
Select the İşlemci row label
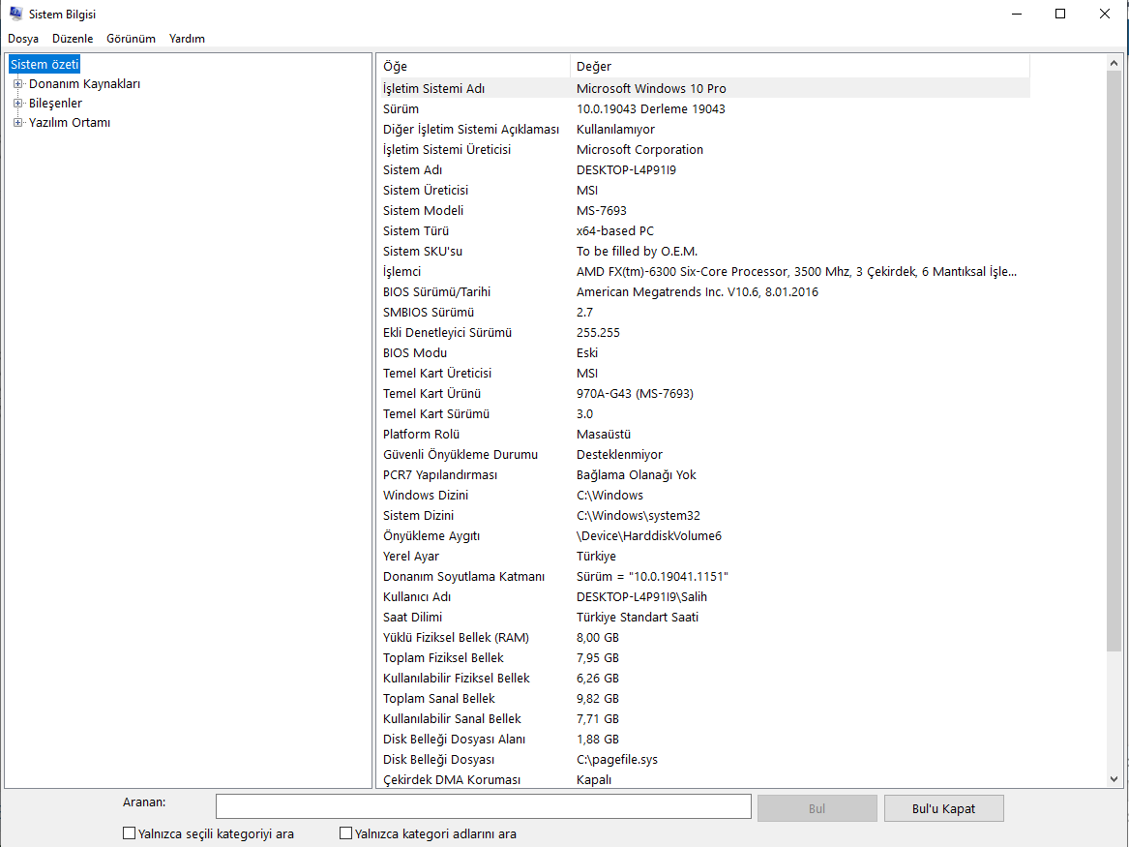(x=401, y=272)
